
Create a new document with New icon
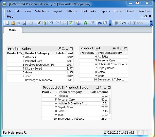pos(7,23)
